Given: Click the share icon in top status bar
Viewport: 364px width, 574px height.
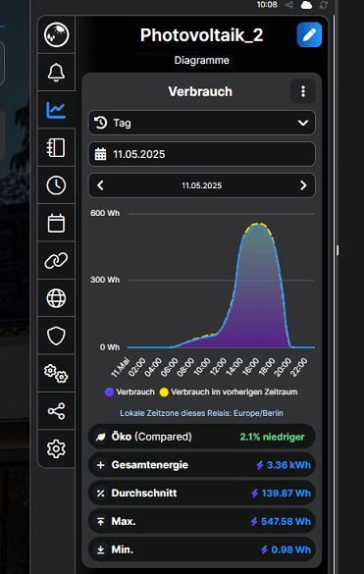Looking at the screenshot, I should coord(289,5).
